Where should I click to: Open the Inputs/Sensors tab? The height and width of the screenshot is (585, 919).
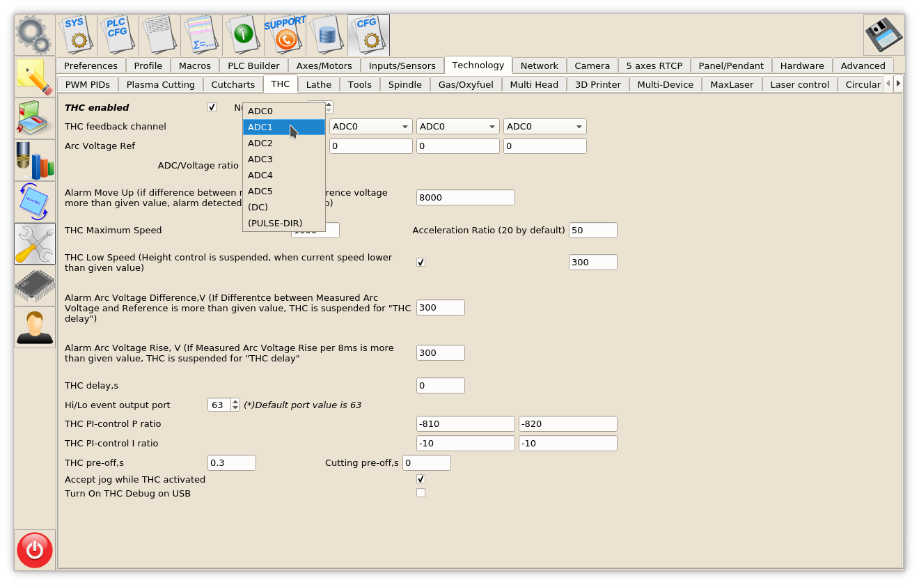[402, 65]
